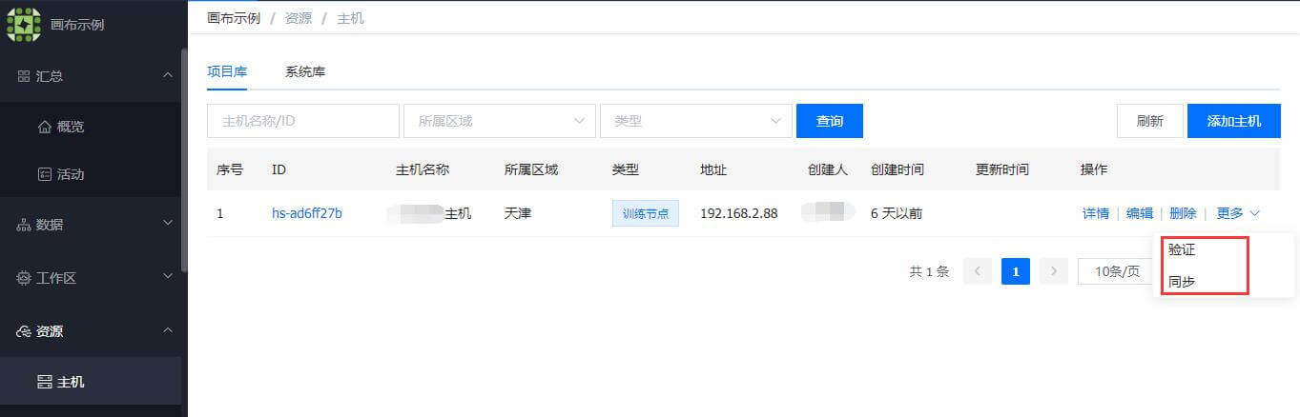
Task: Click the 更新时间 column header
Action: [x=1002, y=169]
